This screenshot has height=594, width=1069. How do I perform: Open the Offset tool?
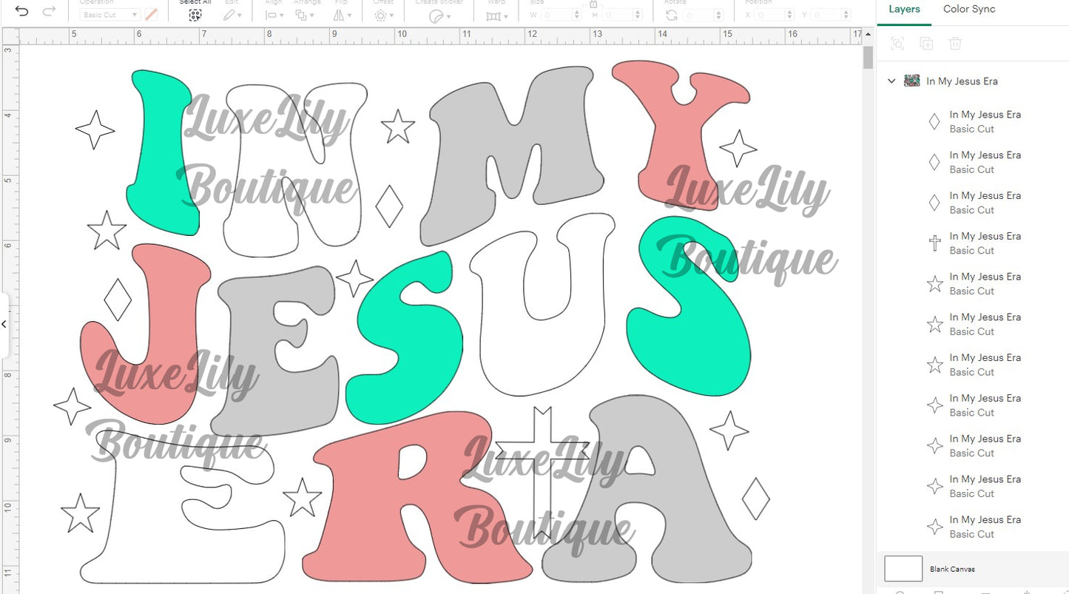pos(383,15)
